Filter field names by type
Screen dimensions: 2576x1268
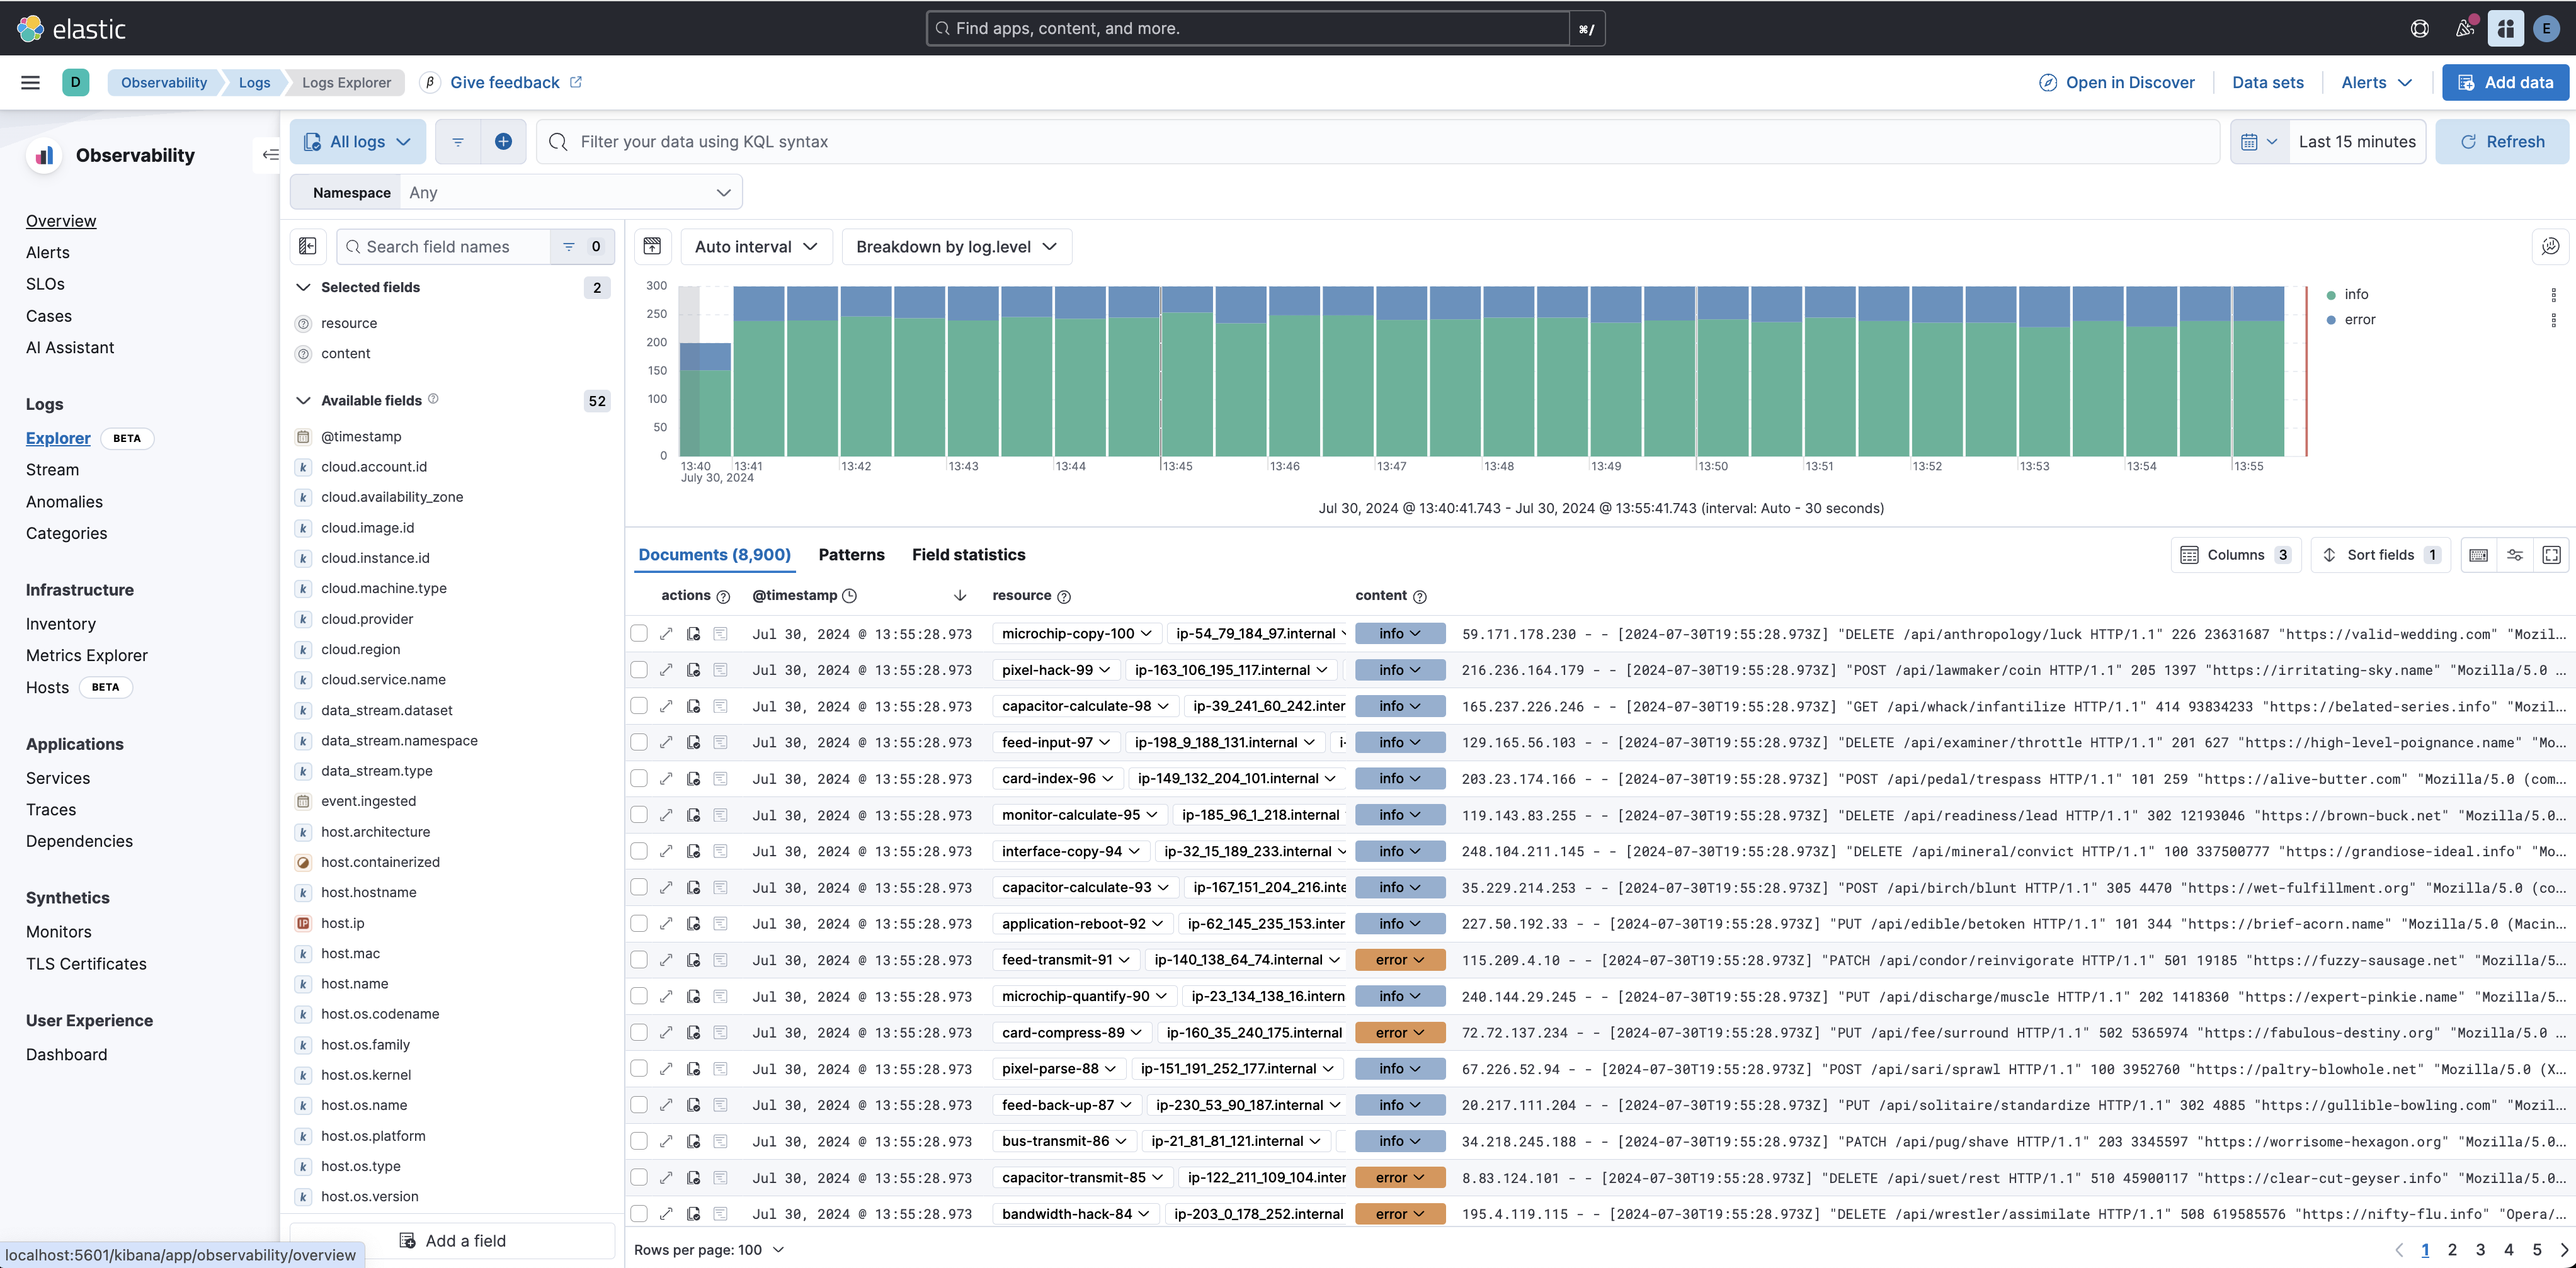pyautogui.click(x=582, y=247)
